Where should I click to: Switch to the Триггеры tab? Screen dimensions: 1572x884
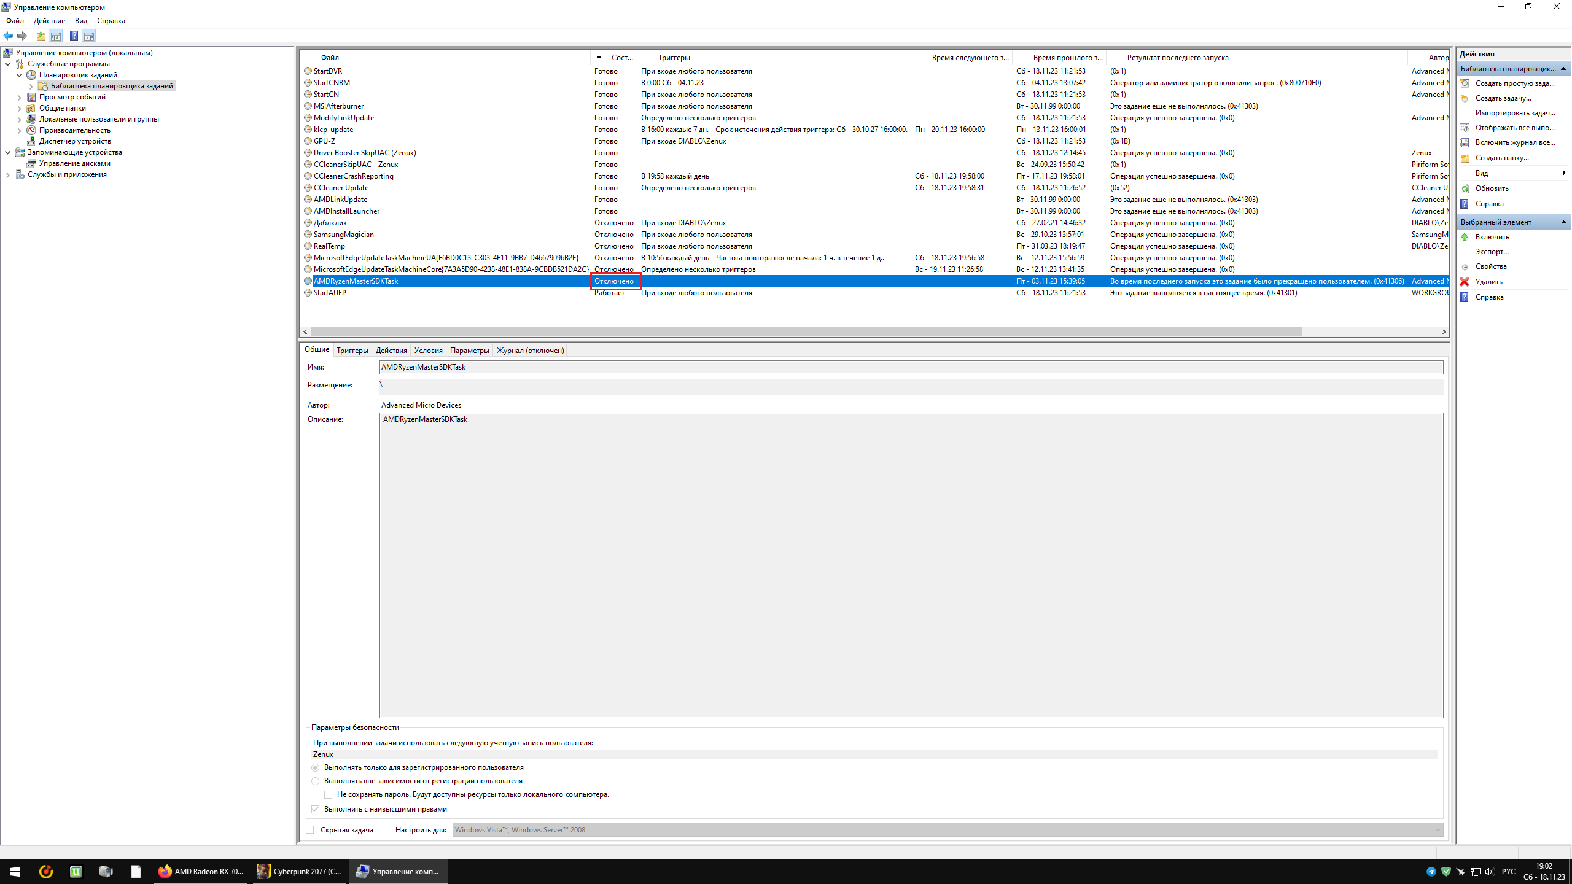(352, 351)
